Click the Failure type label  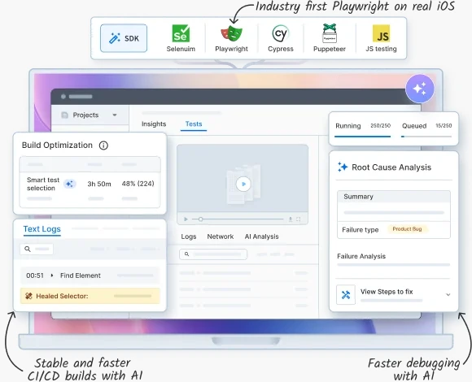click(361, 230)
